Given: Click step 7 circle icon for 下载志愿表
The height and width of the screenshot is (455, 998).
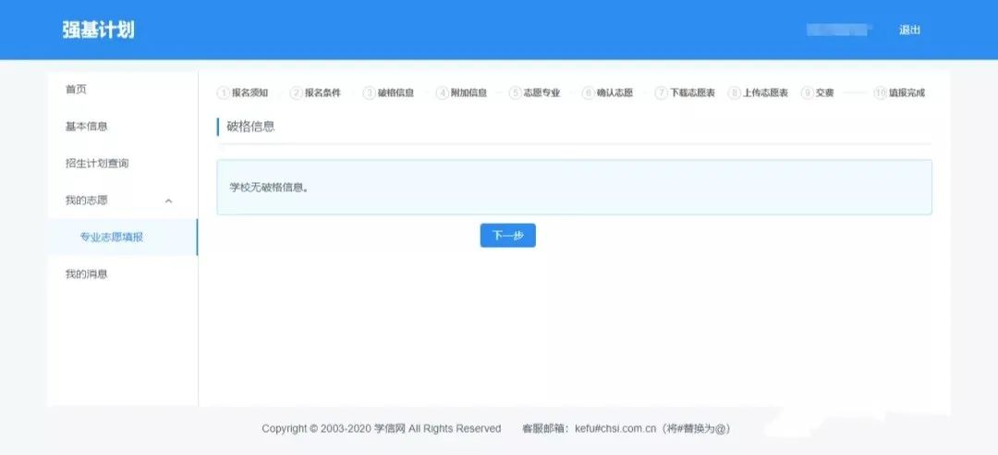Looking at the screenshot, I should click(x=661, y=93).
